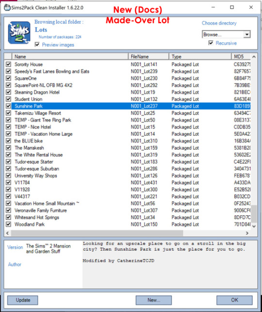Click the vertical scrollbar down arrow

(x=254, y=226)
